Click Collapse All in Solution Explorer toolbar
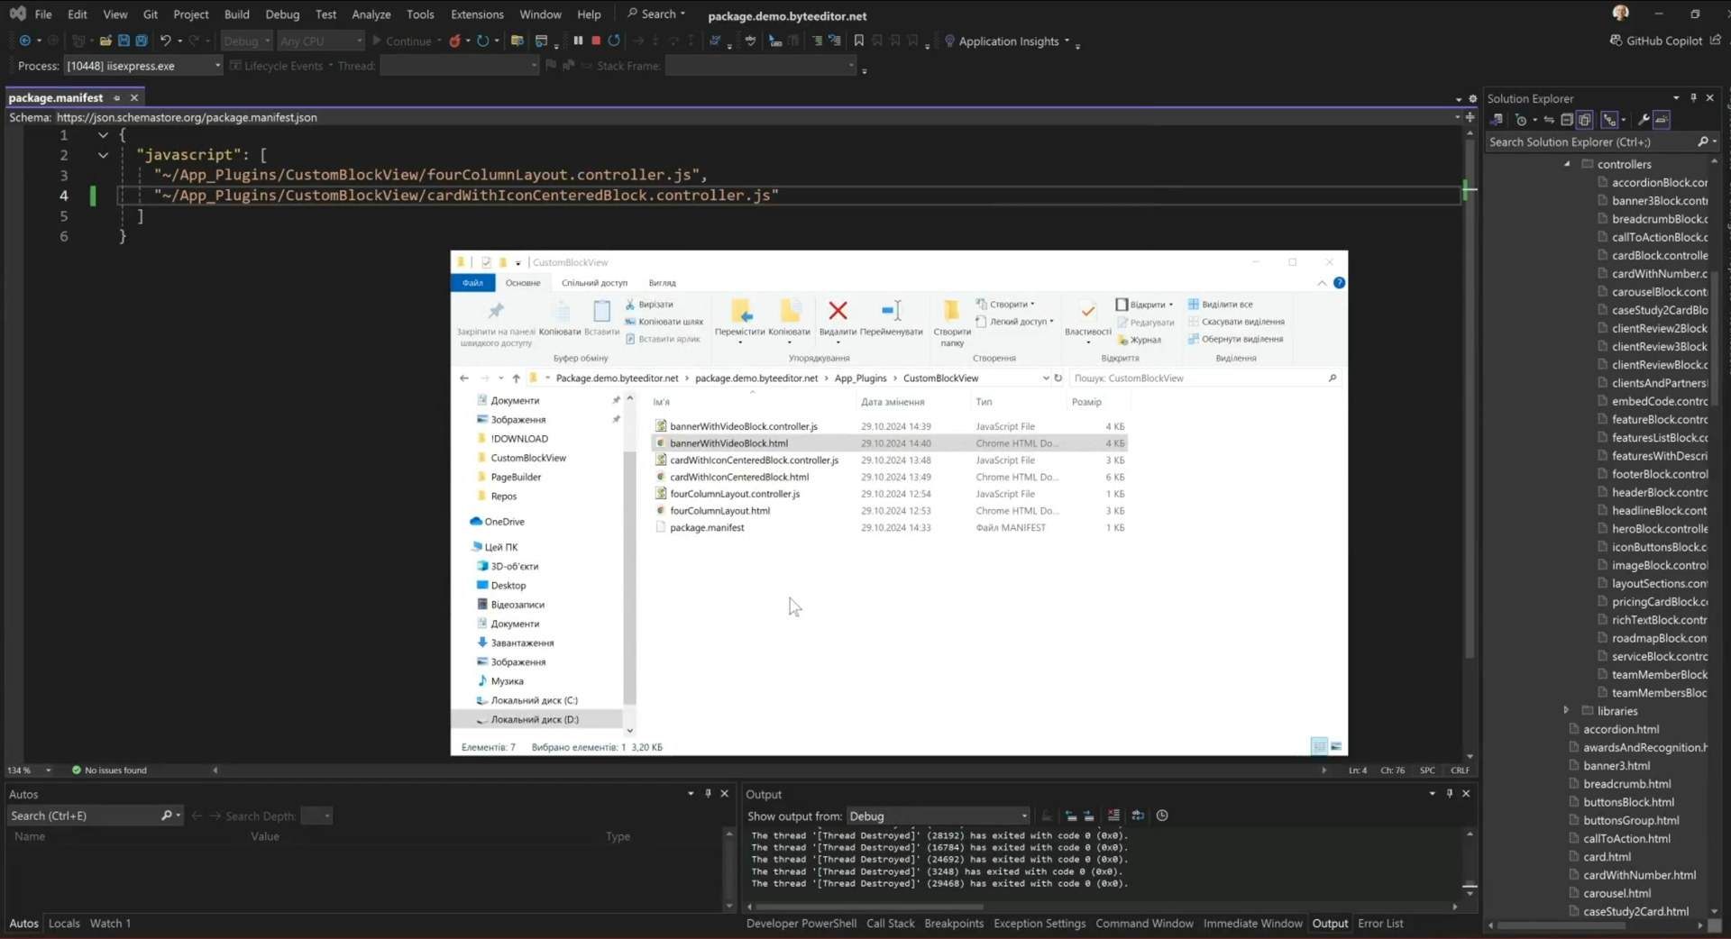Screen dimensions: 1731x939 click(x=1567, y=120)
